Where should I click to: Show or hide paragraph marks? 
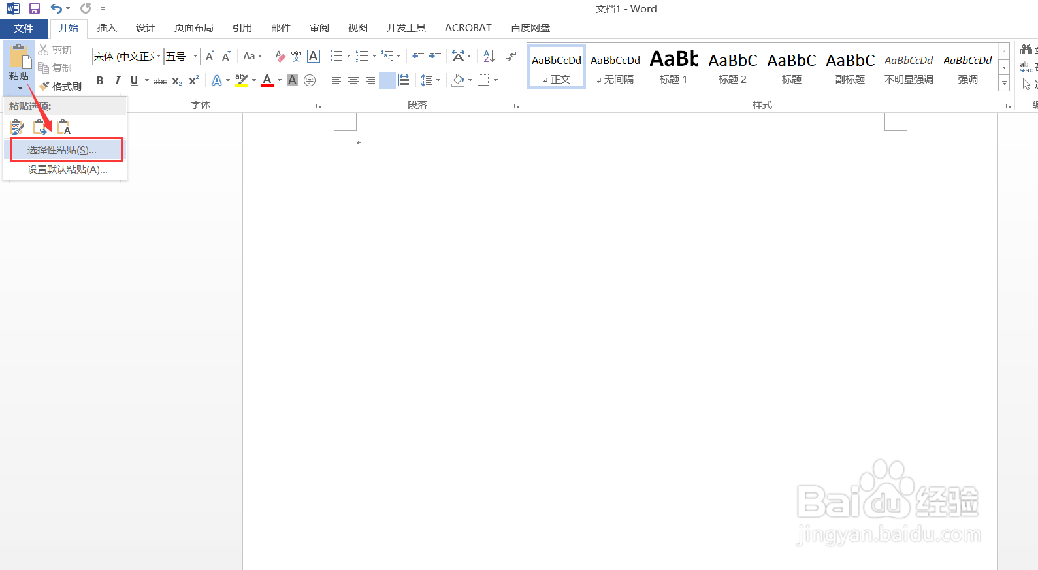pyautogui.click(x=511, y=56)
